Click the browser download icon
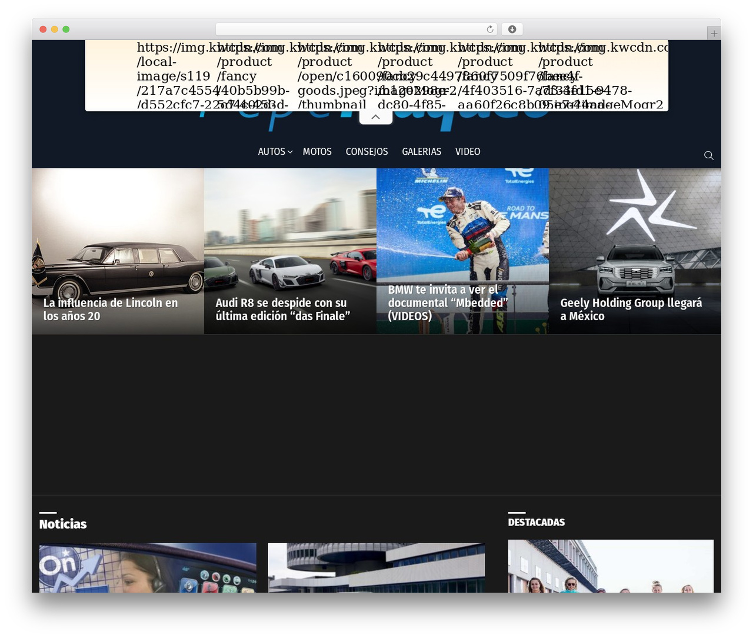753x638 pixels. [512, 29]
